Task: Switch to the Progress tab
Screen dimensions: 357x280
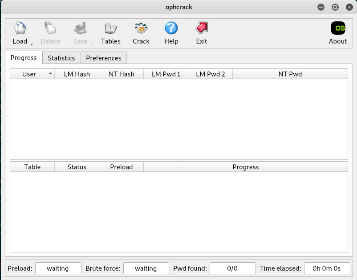Action: (x=24, y=58)
